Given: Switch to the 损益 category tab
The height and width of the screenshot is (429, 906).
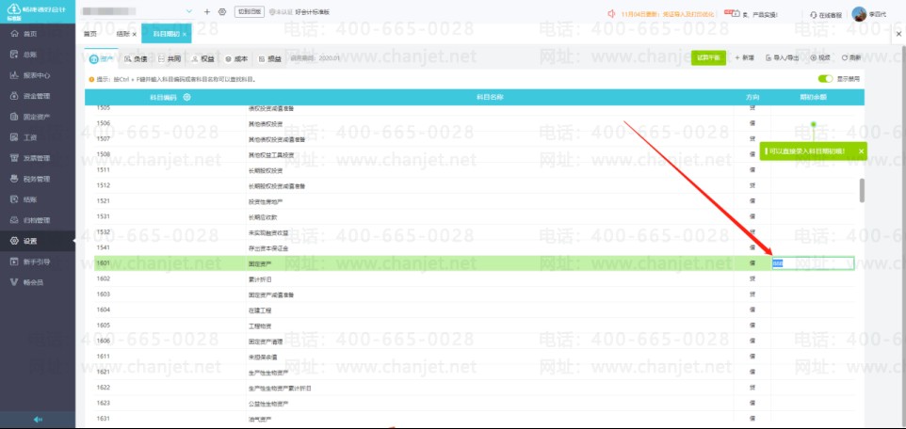Looking at the screenshot, I should coord(270,58).
